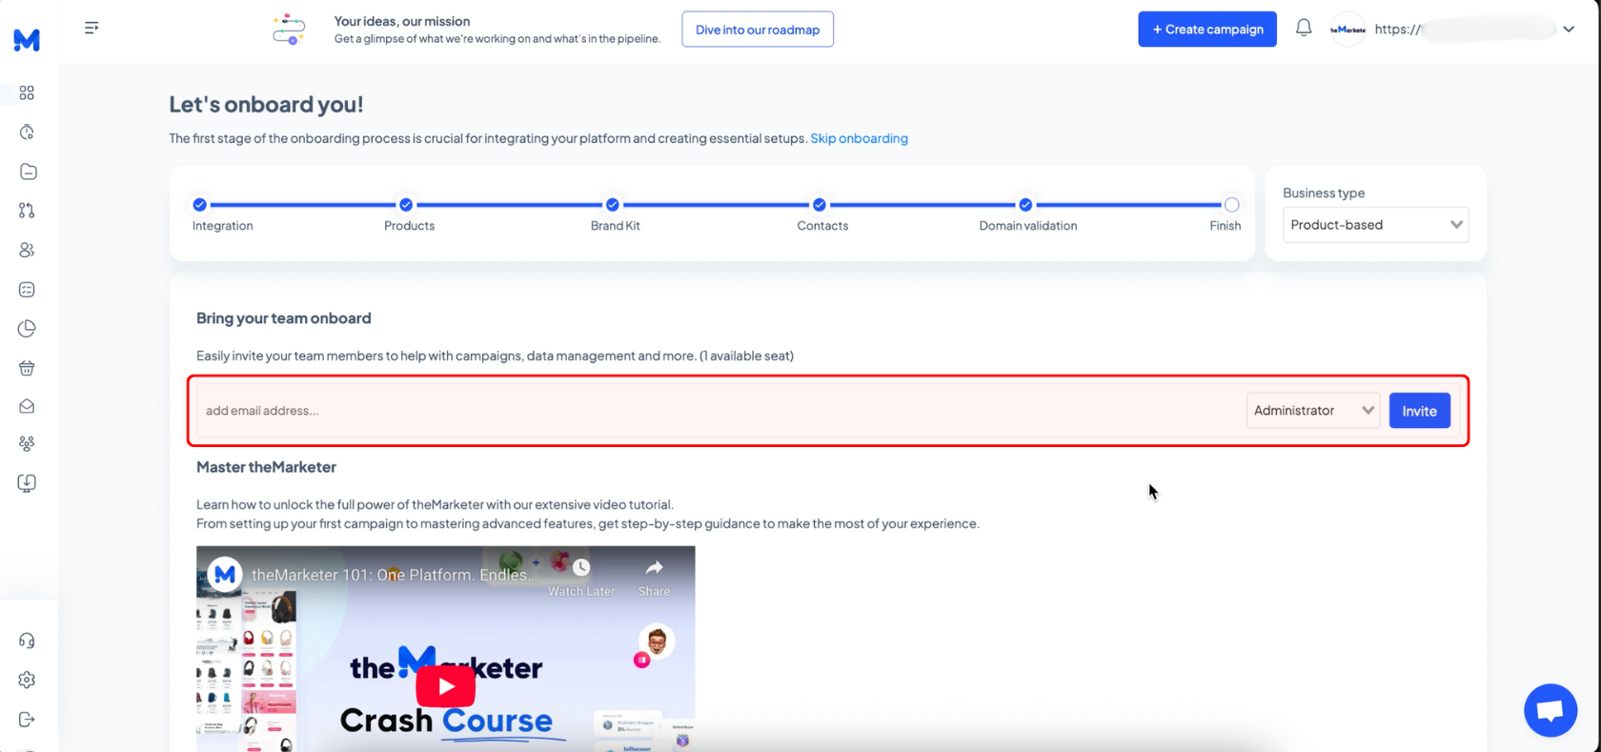The width and height of the screenshot is (1601, 752).
Task: Click the Create campaign button
Action: coord(1207,30)
